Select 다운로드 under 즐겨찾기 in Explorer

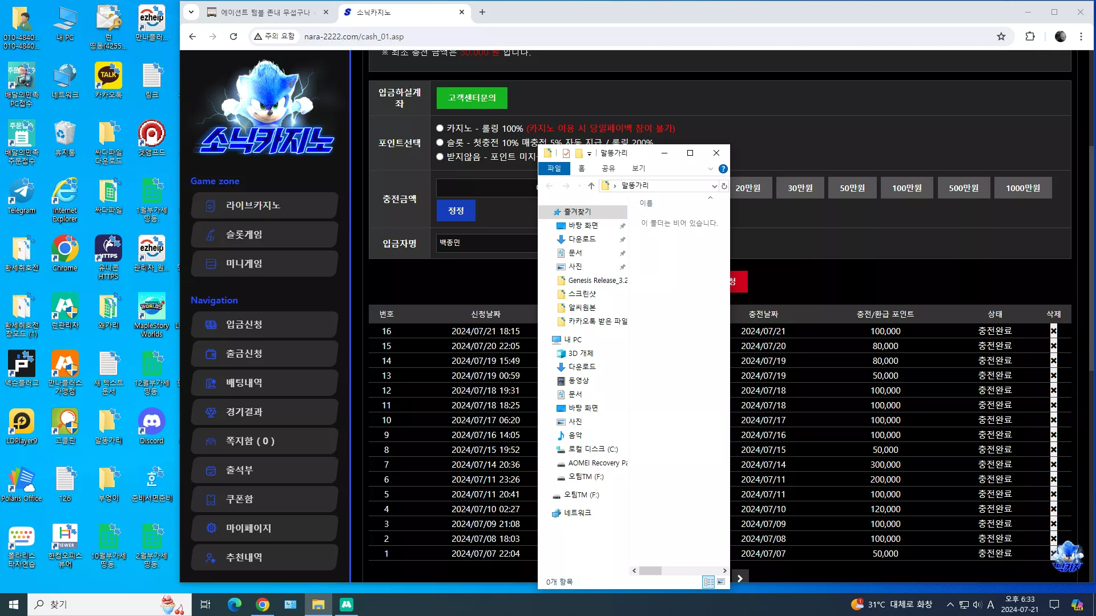click(x=582, y=240)
